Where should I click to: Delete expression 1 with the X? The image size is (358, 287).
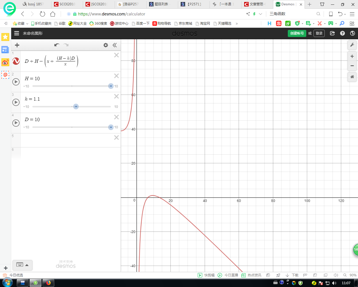click(x=117, y=55)
